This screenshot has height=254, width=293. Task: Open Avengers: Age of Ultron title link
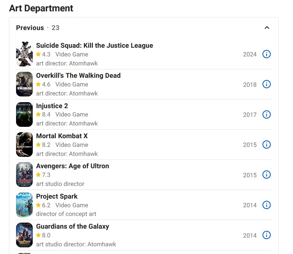point(72,166)
